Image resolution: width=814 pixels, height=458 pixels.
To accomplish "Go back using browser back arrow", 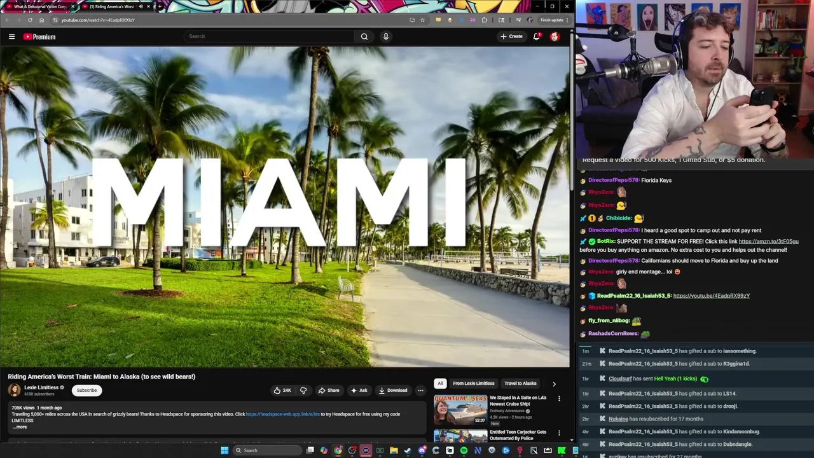I will tap(7, 20).
